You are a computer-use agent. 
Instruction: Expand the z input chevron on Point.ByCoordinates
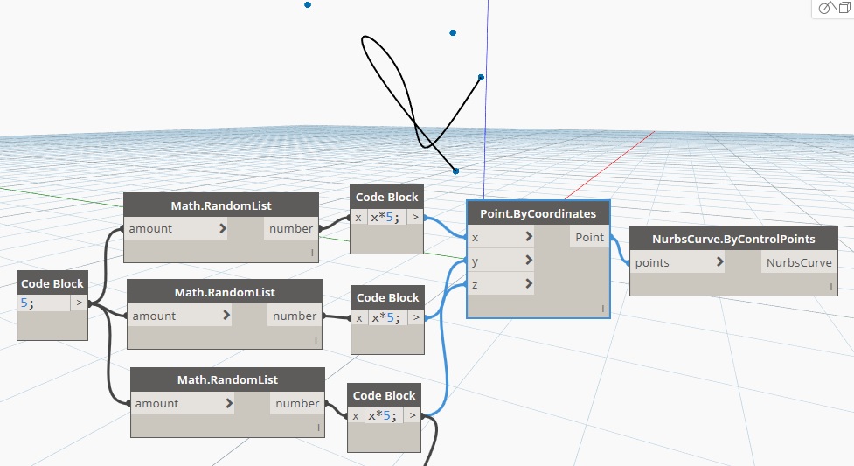(529, 283)
